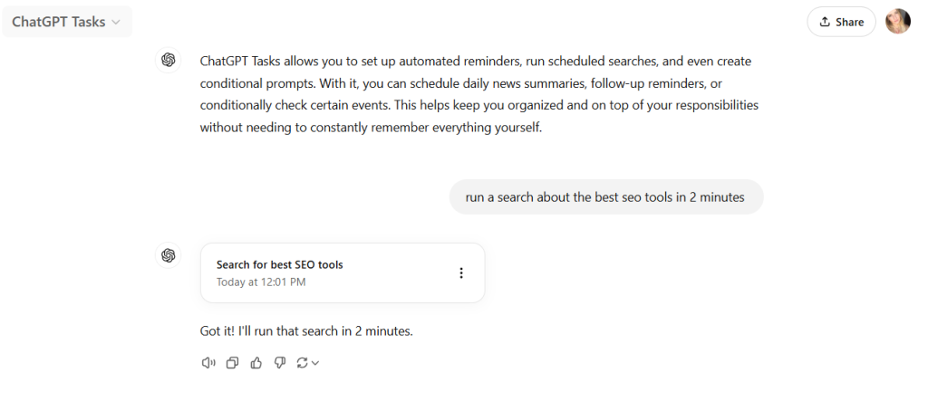Screen dimensions: 928x411
Task: Click the ChatGPT logo beside the task card
Action: point(168,255)
